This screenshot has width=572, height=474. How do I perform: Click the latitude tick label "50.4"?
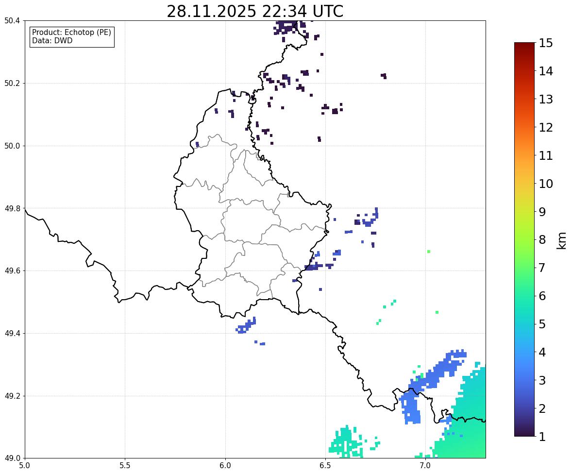(x=12, y=21)
